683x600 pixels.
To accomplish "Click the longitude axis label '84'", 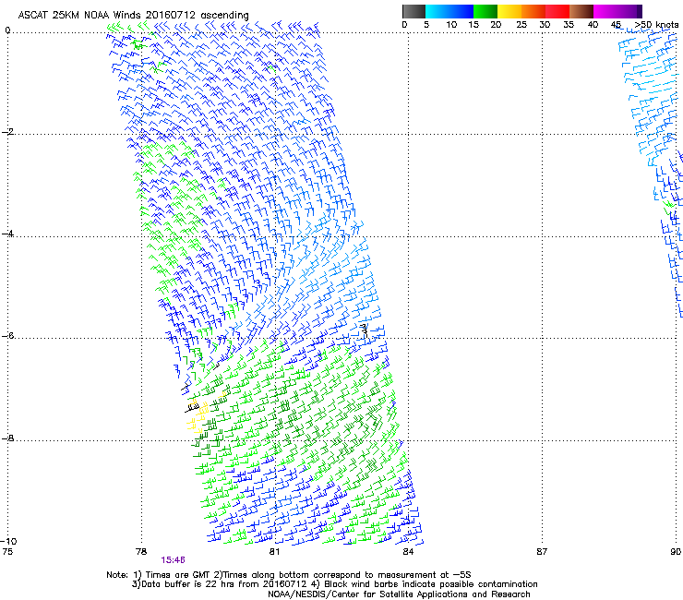I will tap(408, 552).
